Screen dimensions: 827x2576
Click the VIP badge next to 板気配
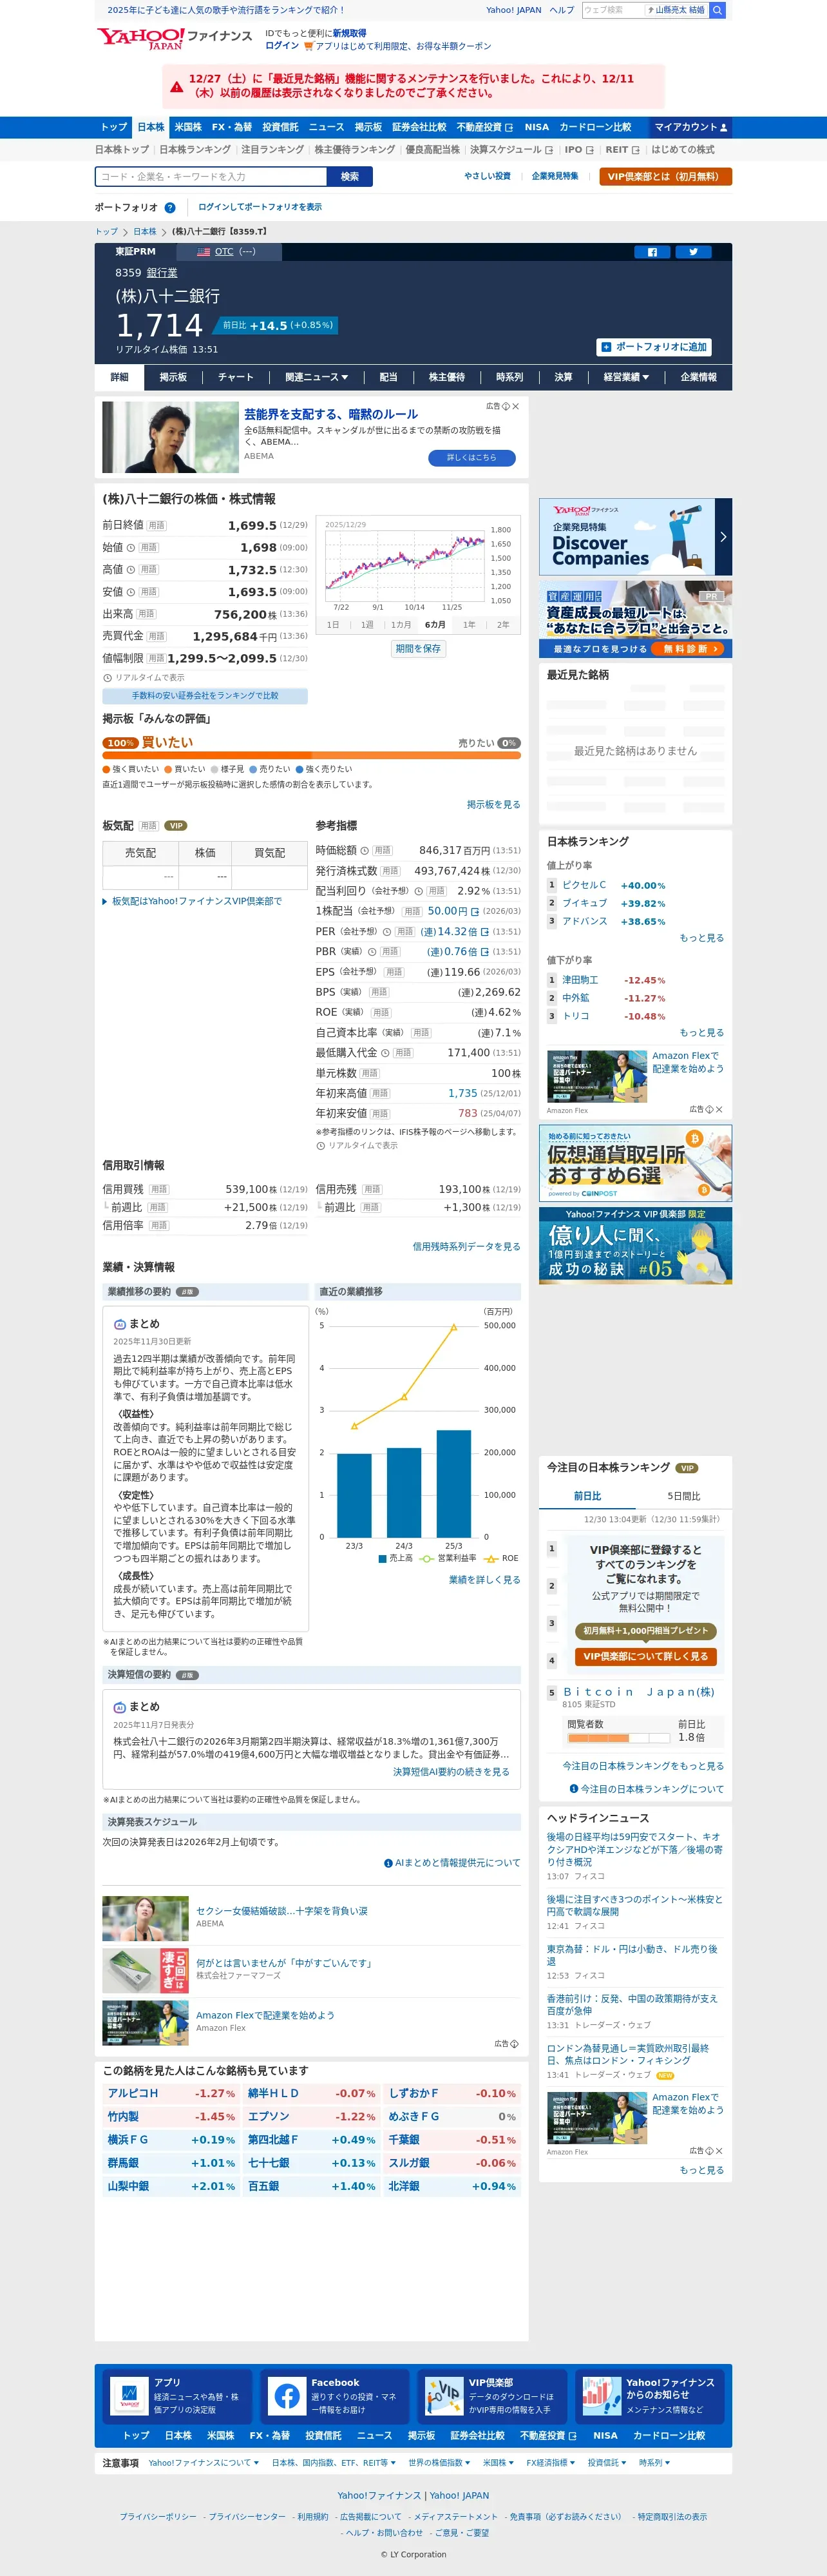click(x=176, y=826)
